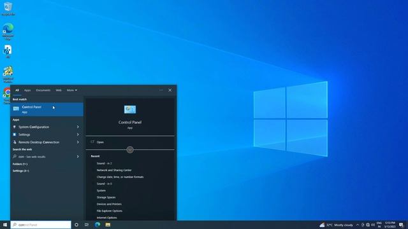
Task: Open the Recycle Bin desktop icon
Action: point(8,8)
